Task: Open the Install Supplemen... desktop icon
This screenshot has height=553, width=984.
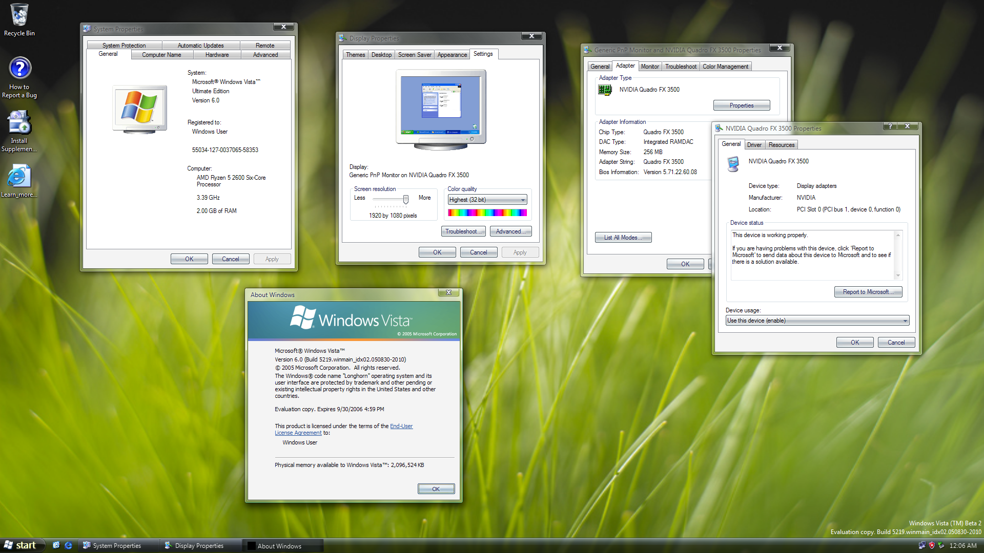Action: click(19, 131)
